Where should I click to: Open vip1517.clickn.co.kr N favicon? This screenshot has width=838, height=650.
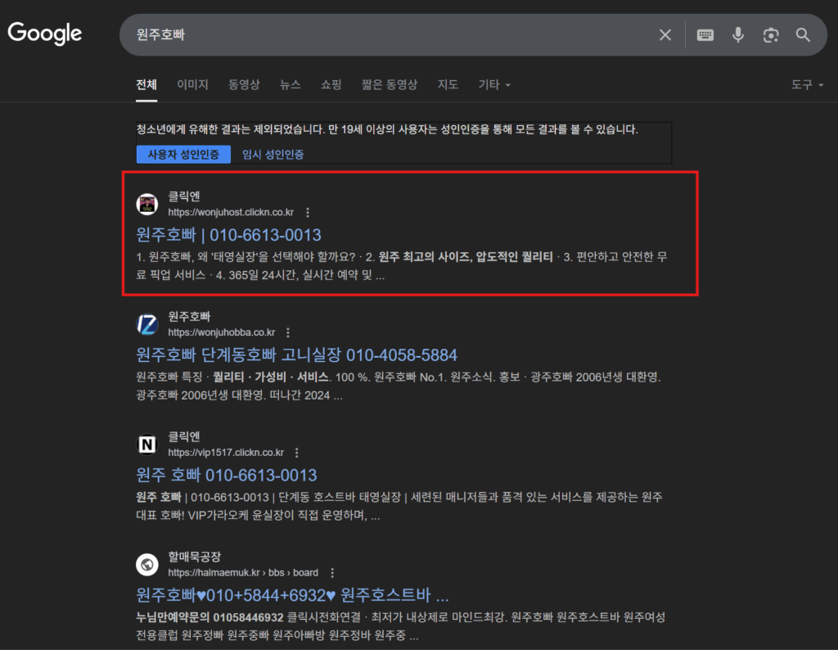point(147,445)
